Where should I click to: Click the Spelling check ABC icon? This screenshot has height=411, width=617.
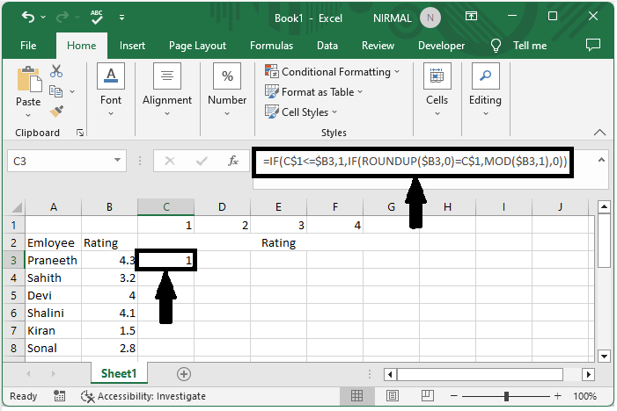pos(99,17)
